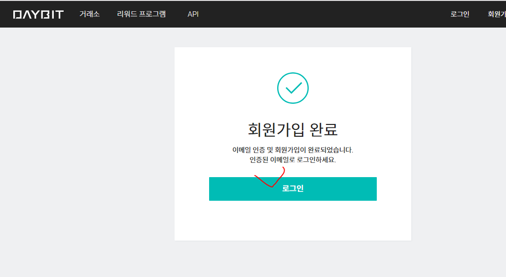Open the 거래소 menu item
Viewport: 506px width, 277px height.
pos(89,14)
